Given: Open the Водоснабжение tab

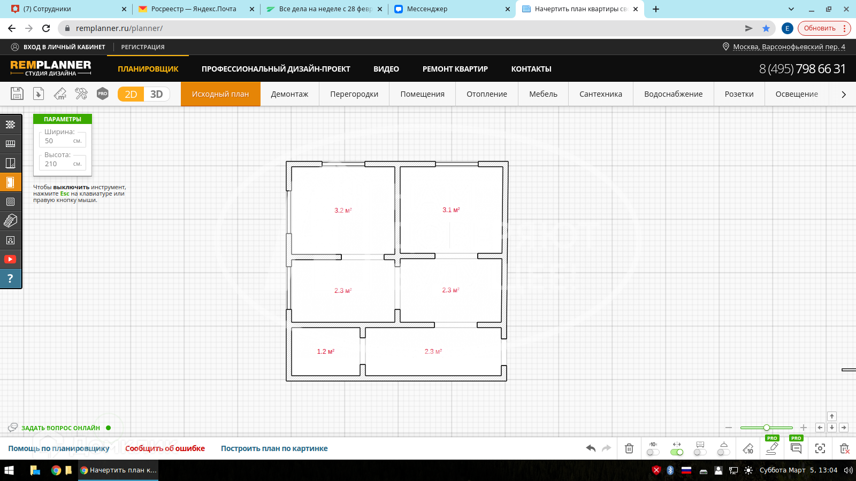Looking at the screenshot, I should pyautogui.click(x=674, y=94).
